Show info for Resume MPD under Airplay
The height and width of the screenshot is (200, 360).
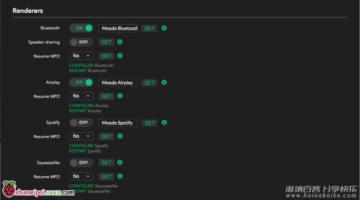pos(120,96)
